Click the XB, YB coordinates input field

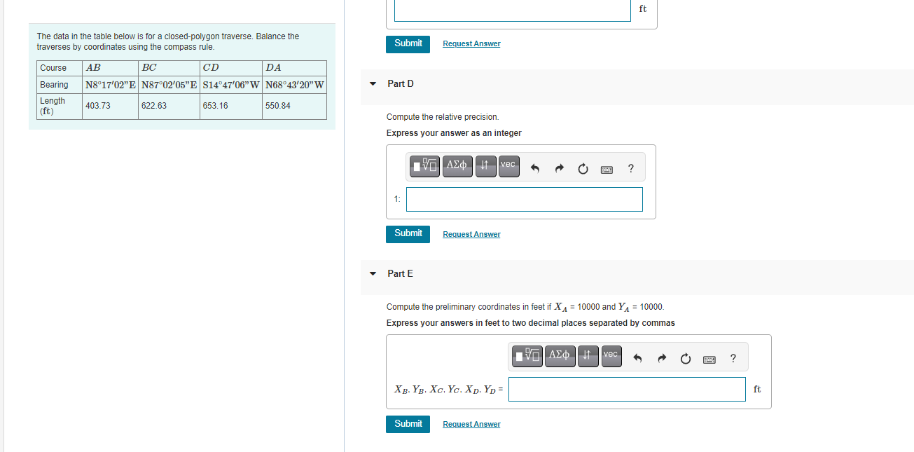tap(627, 389)
